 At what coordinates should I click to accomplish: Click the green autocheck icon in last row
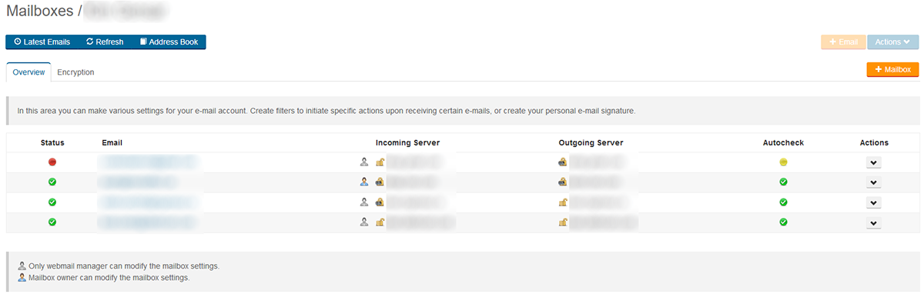coord(783,222)
